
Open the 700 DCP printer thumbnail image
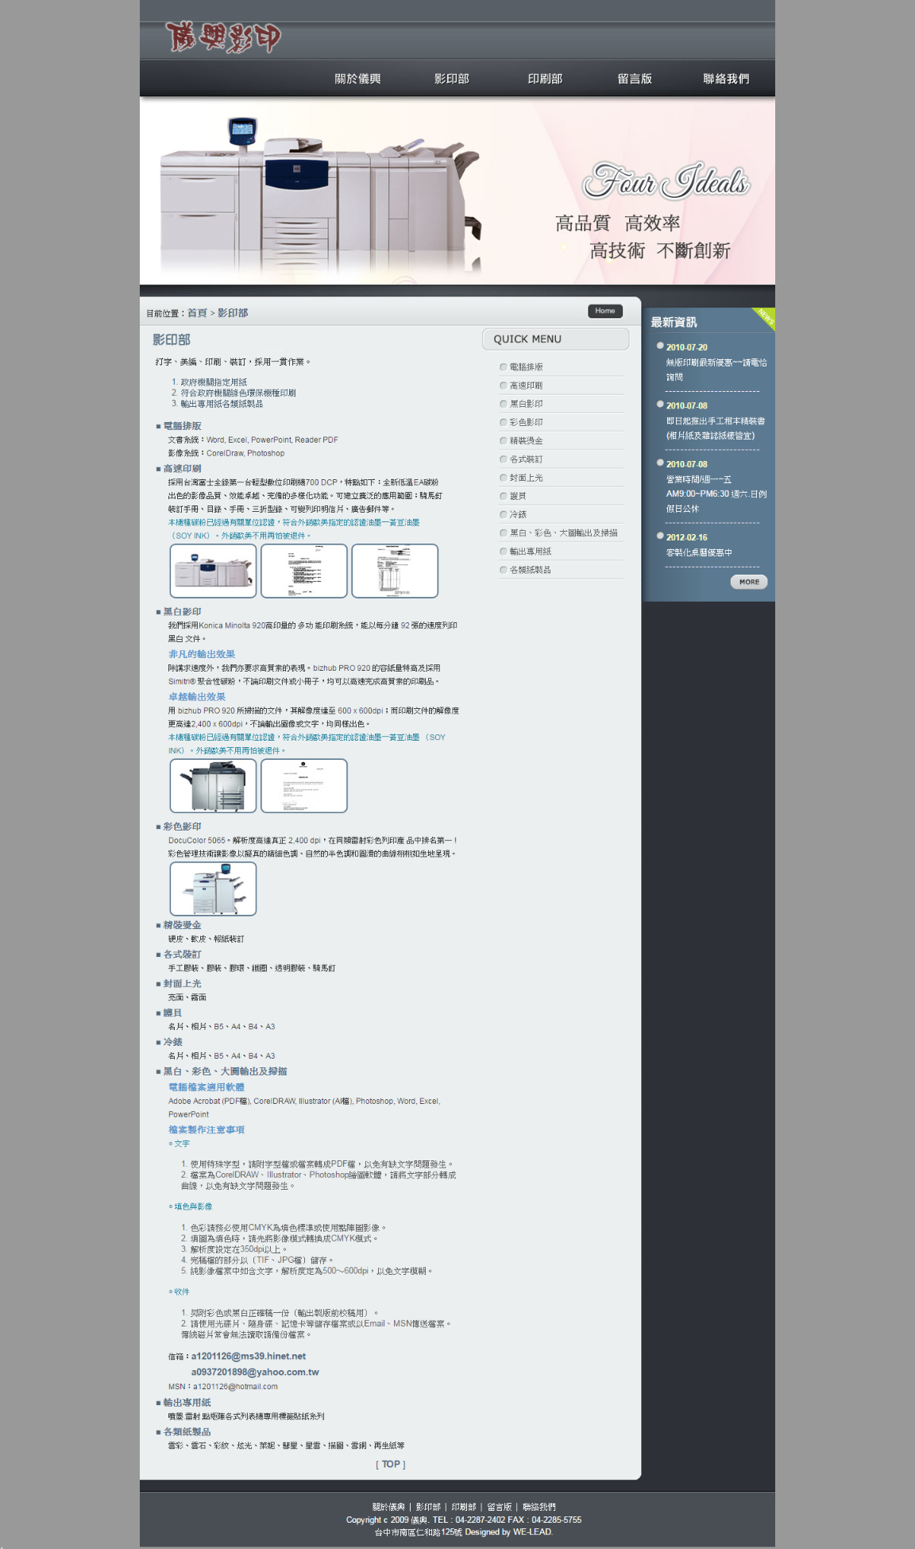[213, 571]
